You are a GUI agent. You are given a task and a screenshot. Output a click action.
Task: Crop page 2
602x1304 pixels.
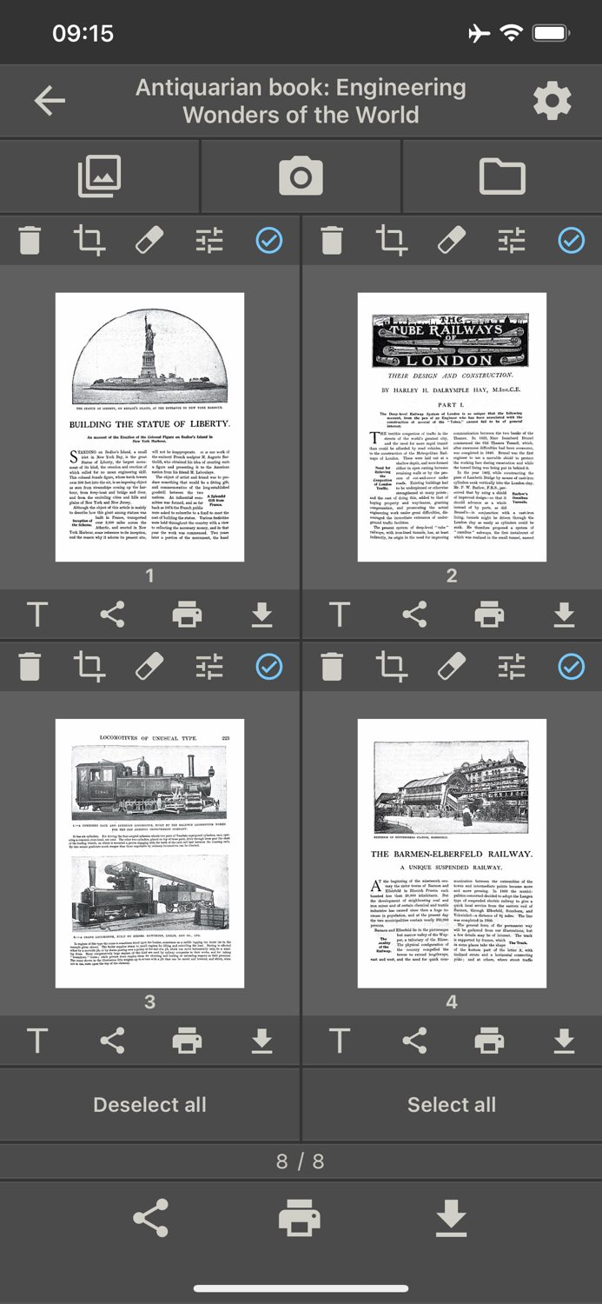point(392,240)
